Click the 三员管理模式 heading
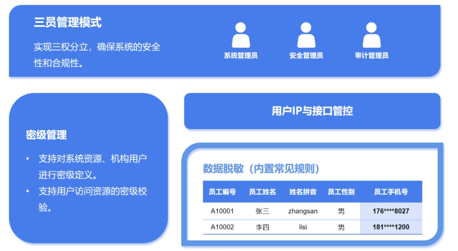This screenshot has width=458, height=251. (x=68, y=22)
